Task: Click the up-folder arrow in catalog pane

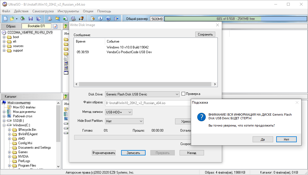Action: tap(65, 97)
